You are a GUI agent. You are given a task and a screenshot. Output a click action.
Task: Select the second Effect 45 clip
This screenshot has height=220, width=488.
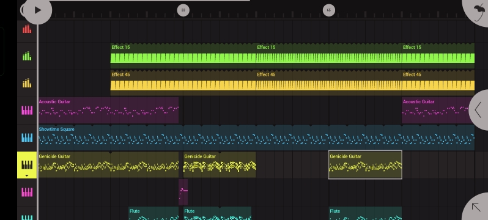(328, 83)
